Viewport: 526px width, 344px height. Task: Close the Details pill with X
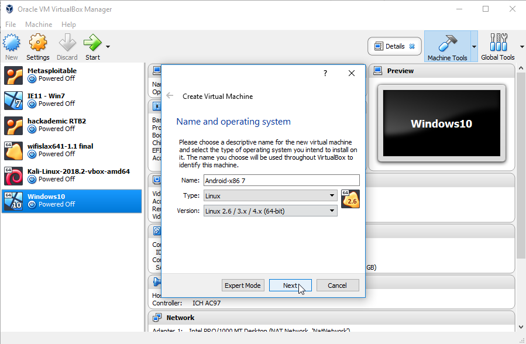point(412,46)
